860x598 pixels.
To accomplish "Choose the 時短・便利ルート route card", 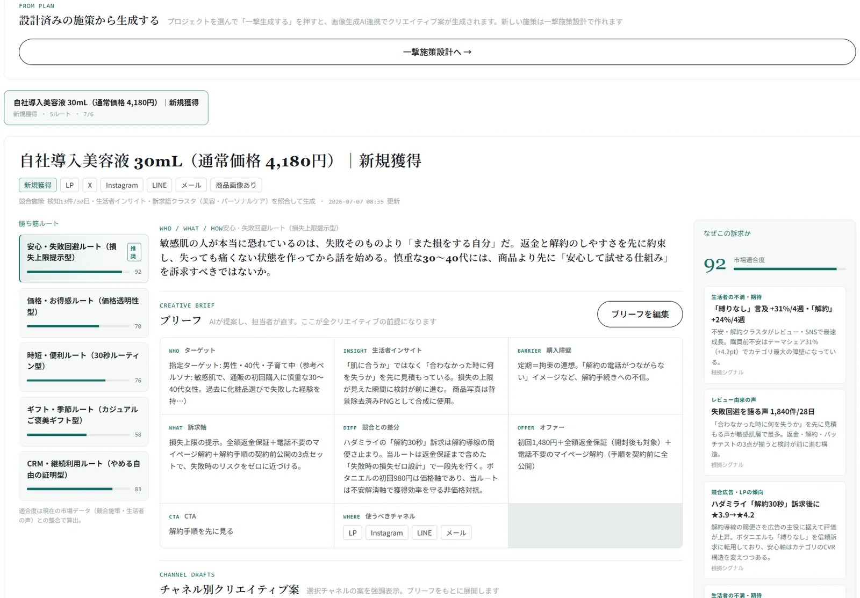I will click(84, 367).
